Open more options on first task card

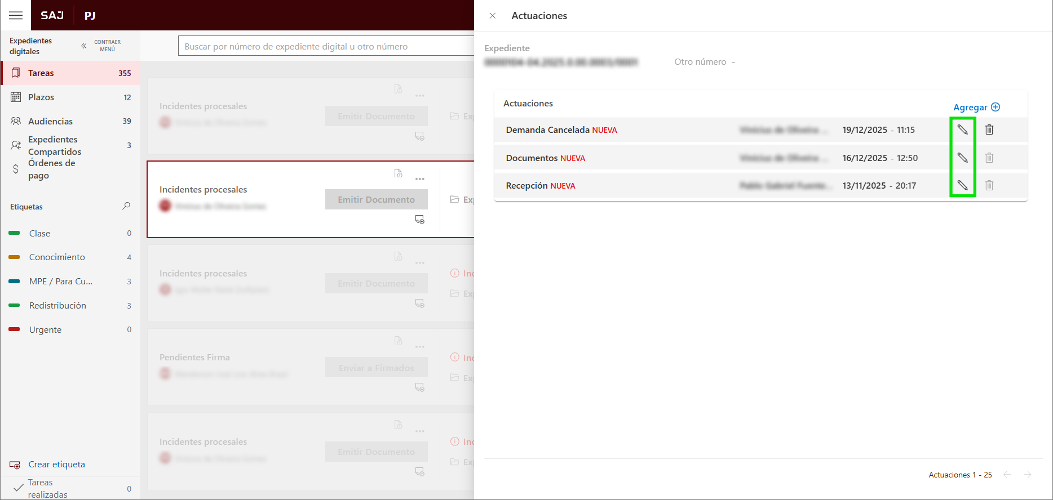tap(420, 96)
